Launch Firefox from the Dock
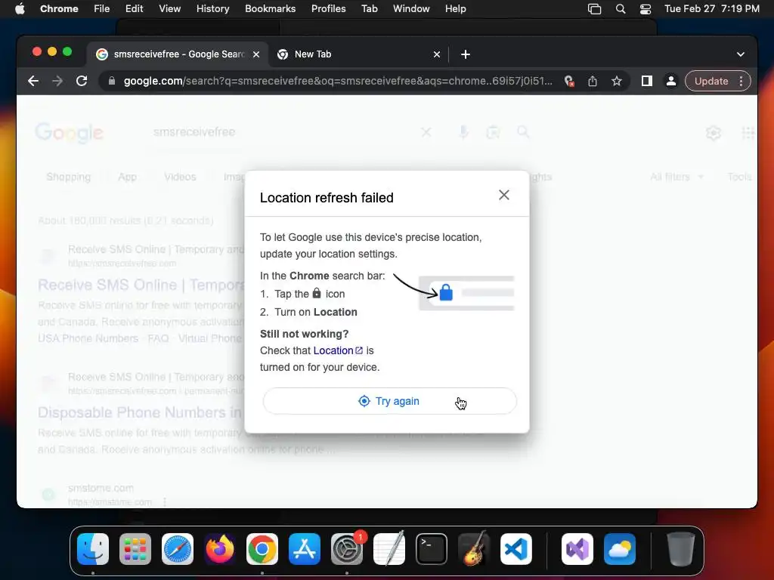774x580 pixels. pos(220,549)
